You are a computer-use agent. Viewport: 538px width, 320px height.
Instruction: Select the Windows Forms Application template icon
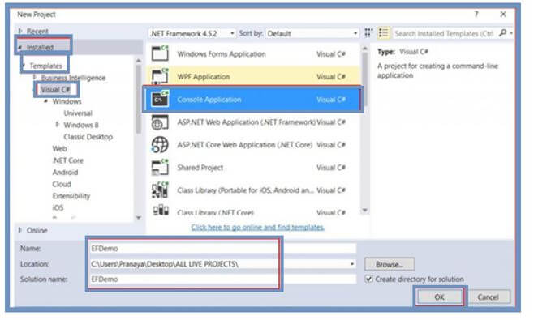(160, 53)
